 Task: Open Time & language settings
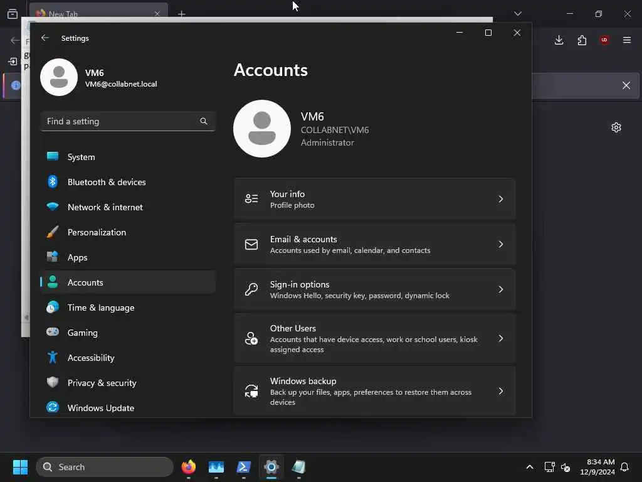[x=128, y=308]
